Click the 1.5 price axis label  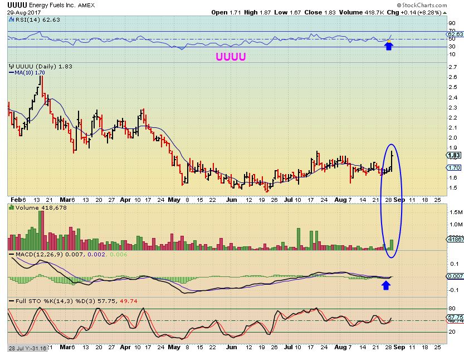click(453, 188)
